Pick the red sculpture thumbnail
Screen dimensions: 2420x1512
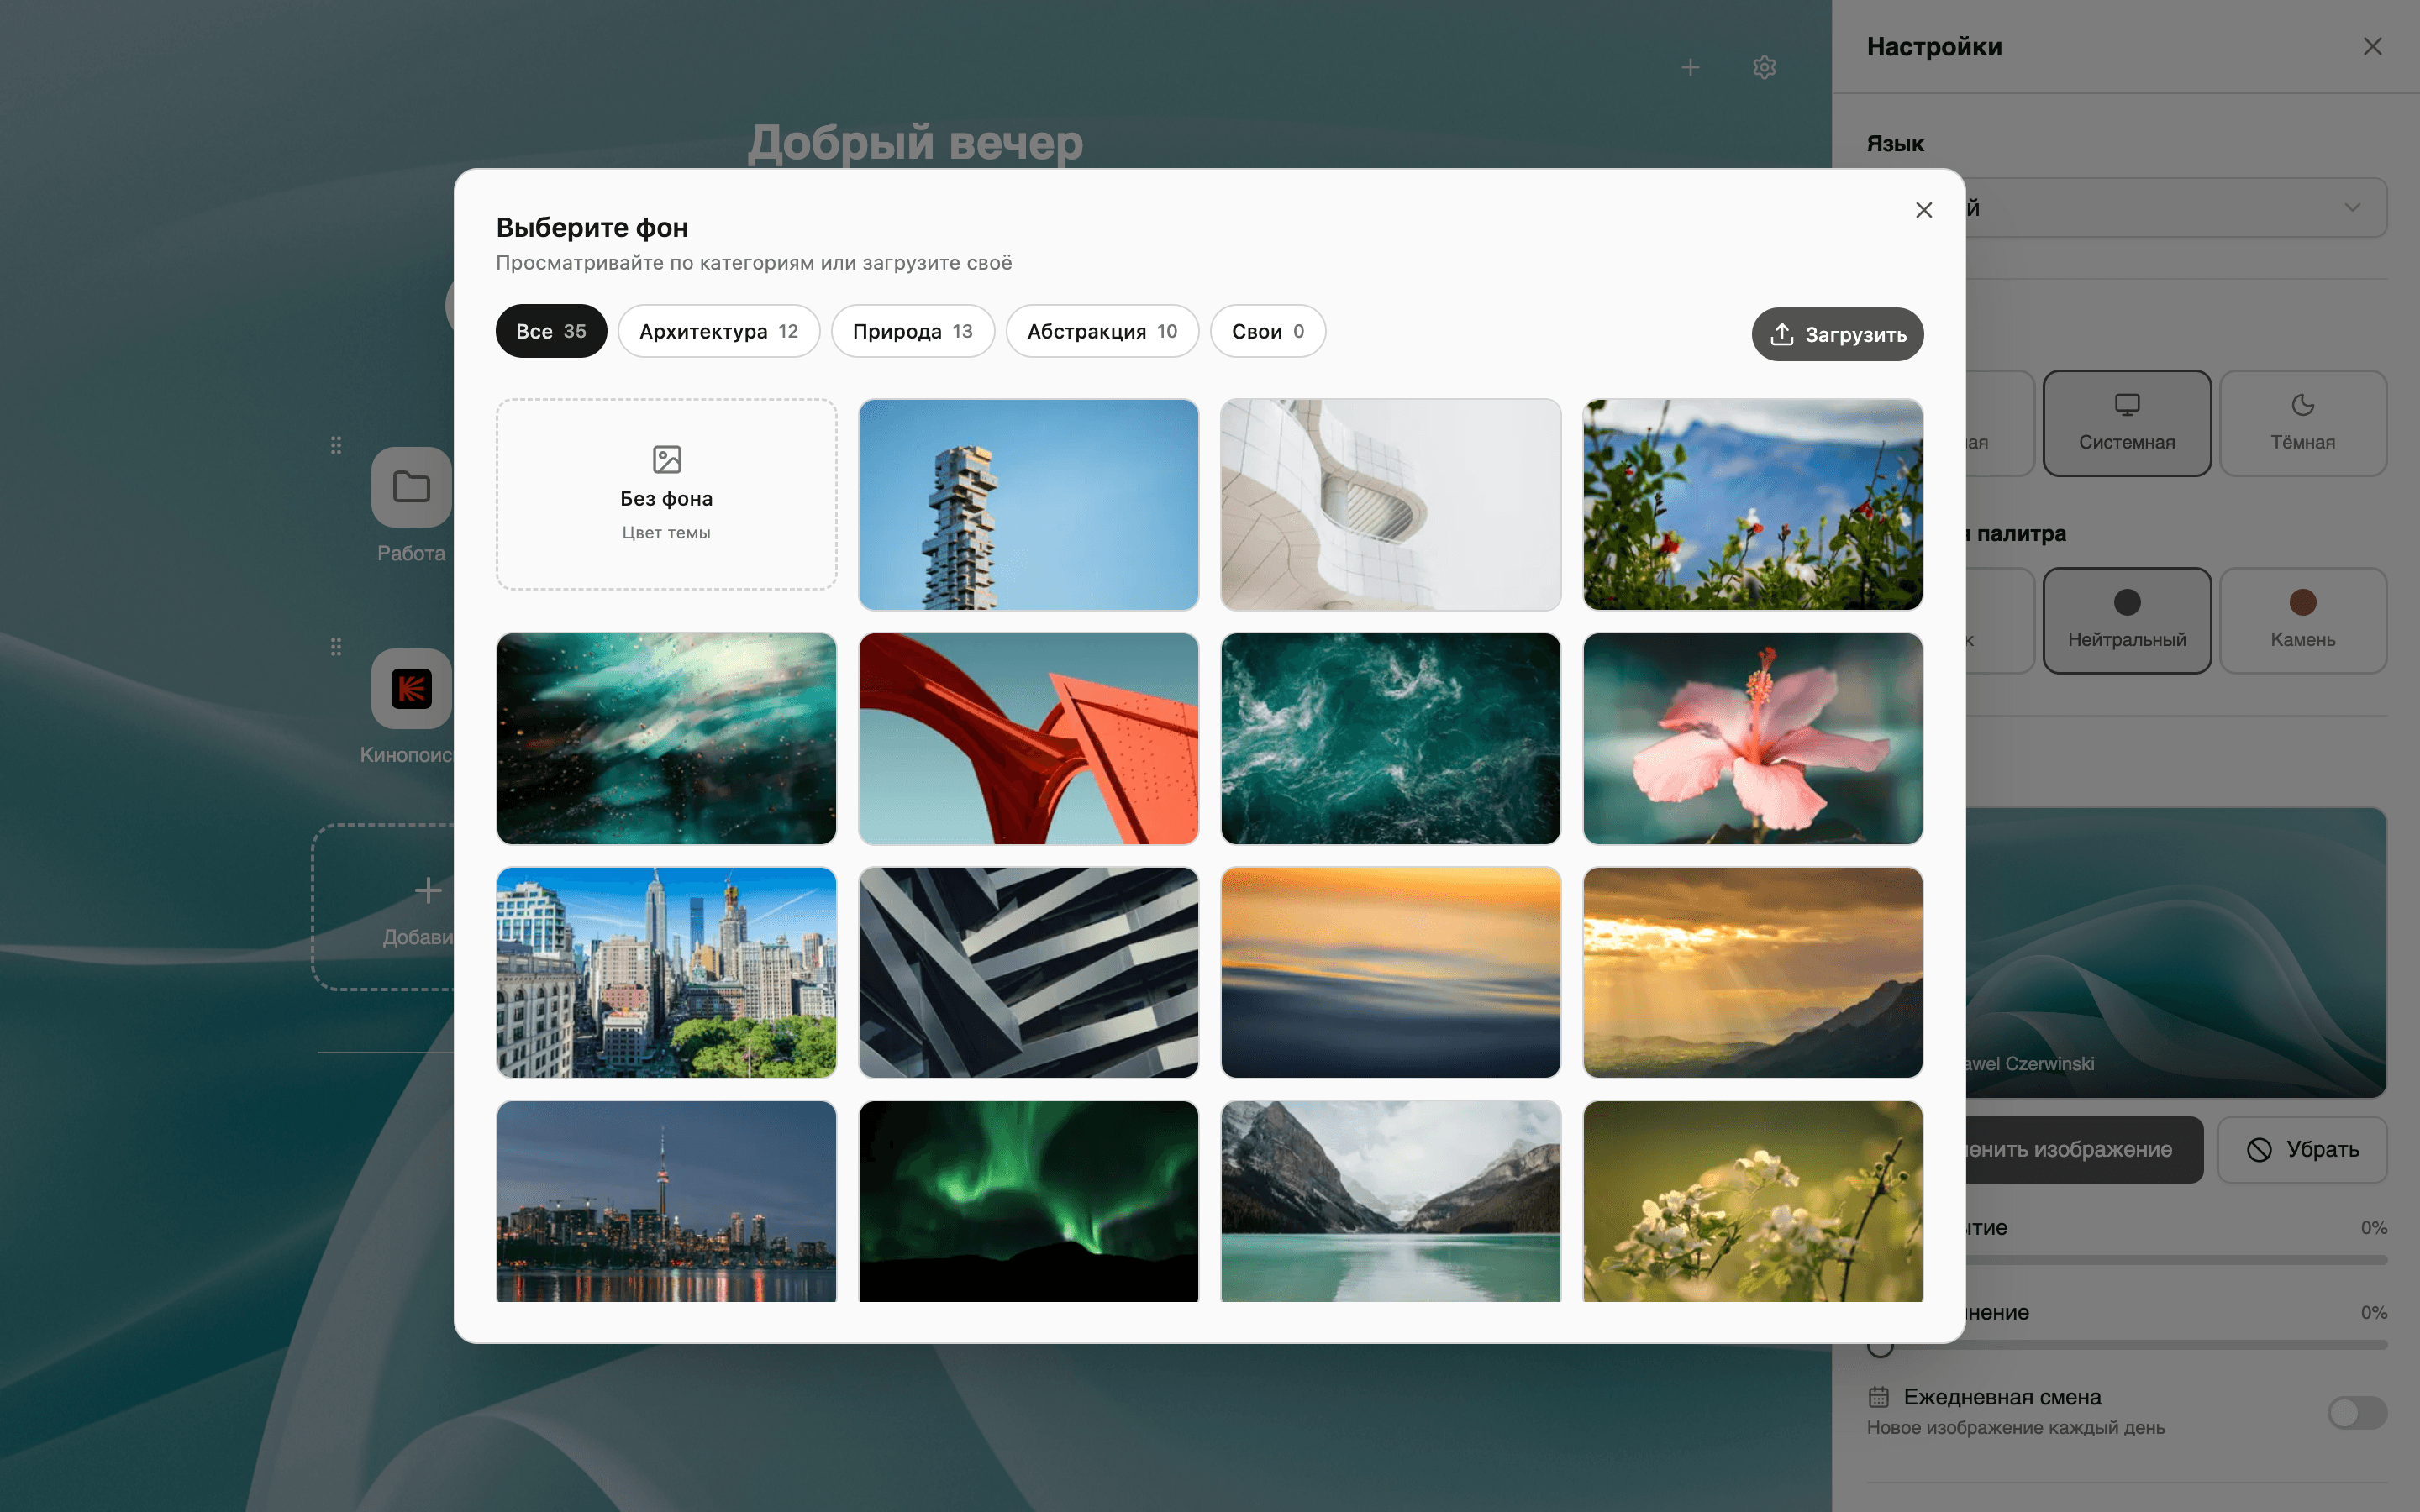[x=1028, y=739]
